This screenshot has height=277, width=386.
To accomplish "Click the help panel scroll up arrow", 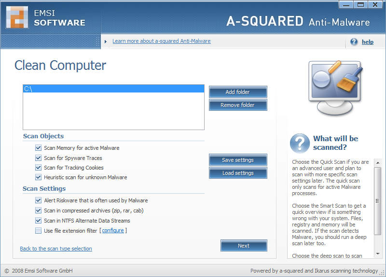I will tap(378, 163).
